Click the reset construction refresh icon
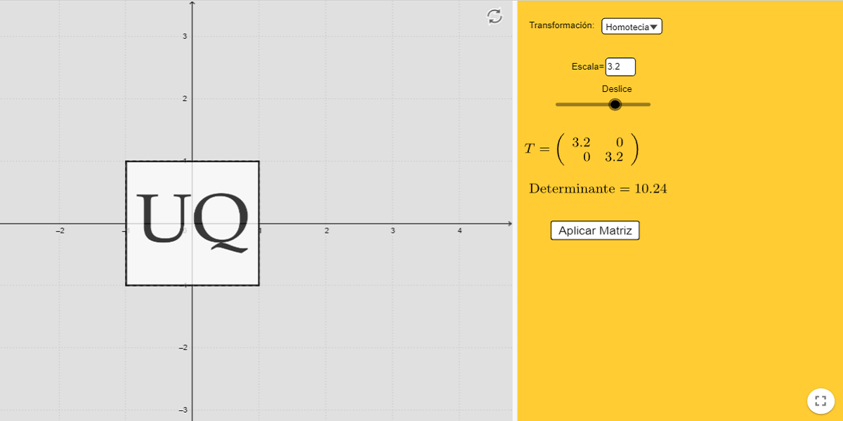Image resolution: width=843 pixels, height=421 pixels. (x=495, y=17)
